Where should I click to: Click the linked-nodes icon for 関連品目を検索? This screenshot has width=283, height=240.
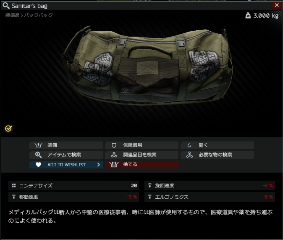pyautogui.click(x=114, y=155)
